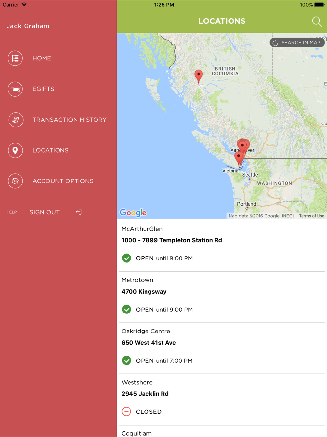This screenshot has width=327, height=437.
Task: Open EGIFTS menu item
Action: pos(43,89)
